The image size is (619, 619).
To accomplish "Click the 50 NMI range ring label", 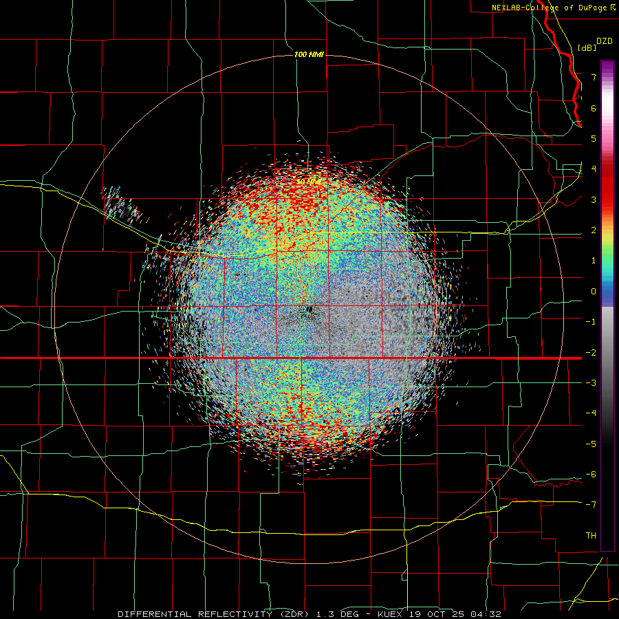I will click(309, 182).
